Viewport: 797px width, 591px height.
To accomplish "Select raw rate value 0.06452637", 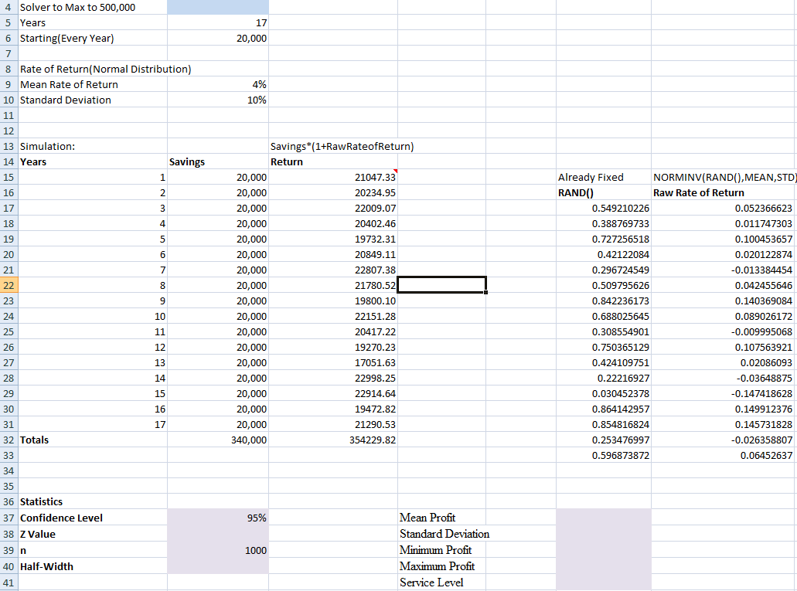I will click(x=724, y=455).
